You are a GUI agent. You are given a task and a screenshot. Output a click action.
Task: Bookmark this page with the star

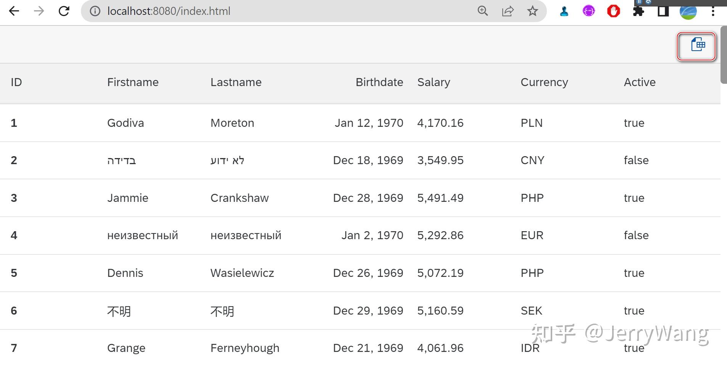pos(532,11)
